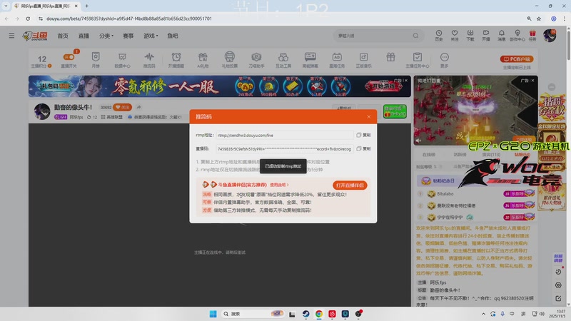Click the search magnifier icon in header
This screenshot has height=321, width=571.
pyautogui.click(x=415, y=36)
